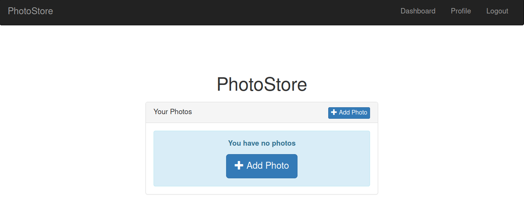Click the large plus icon beside Add Photo
This screenshot has width=524, height=206.
[x=239, y=165]
